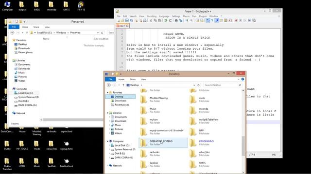Click the Name column header in Preserved window
The image size is (311, 174).
(46, 39)
